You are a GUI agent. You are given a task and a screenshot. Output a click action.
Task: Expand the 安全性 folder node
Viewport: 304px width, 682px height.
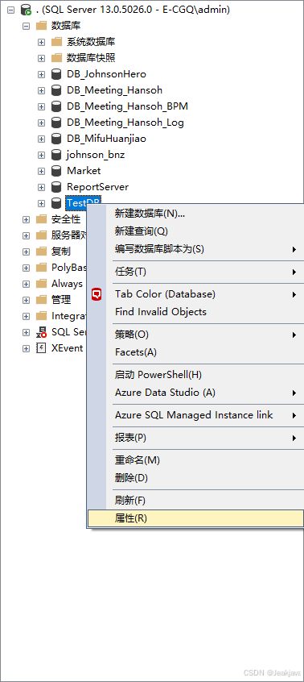(26, 219)
